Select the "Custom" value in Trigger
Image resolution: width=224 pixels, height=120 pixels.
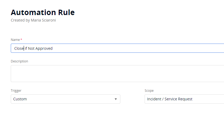click(x=20, y=99)
